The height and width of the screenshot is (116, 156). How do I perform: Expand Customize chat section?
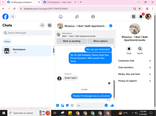134,61
